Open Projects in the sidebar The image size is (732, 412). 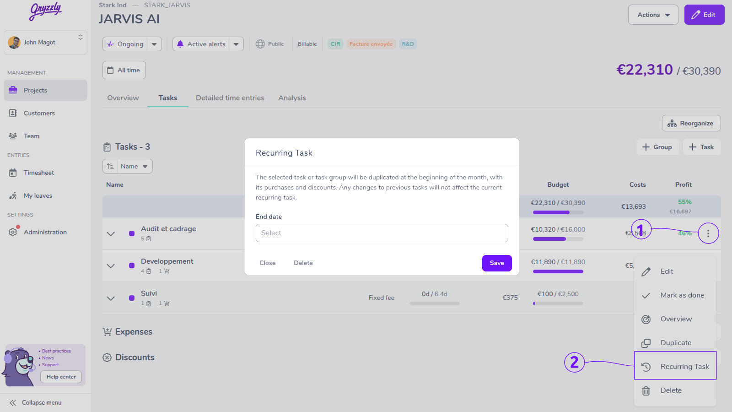pos(45,90)
